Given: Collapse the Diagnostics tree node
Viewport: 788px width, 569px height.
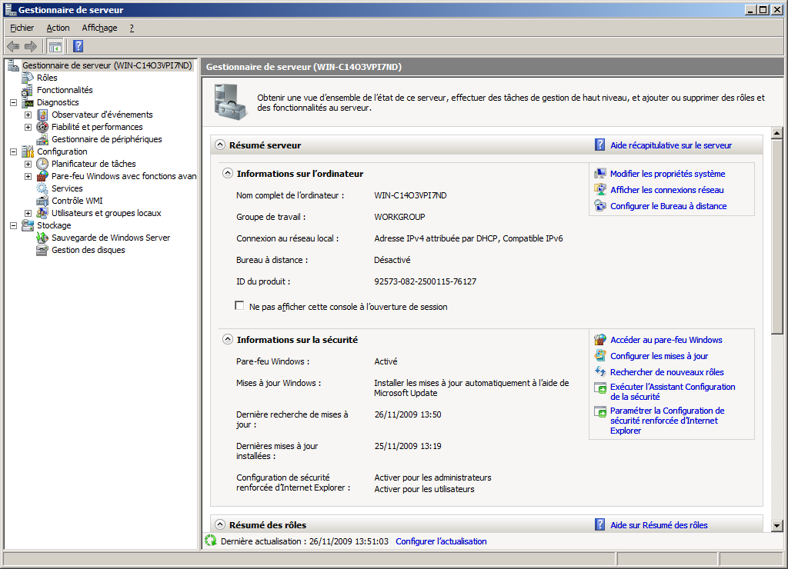Looking at the screenshot, I should (x=13, y=102).
